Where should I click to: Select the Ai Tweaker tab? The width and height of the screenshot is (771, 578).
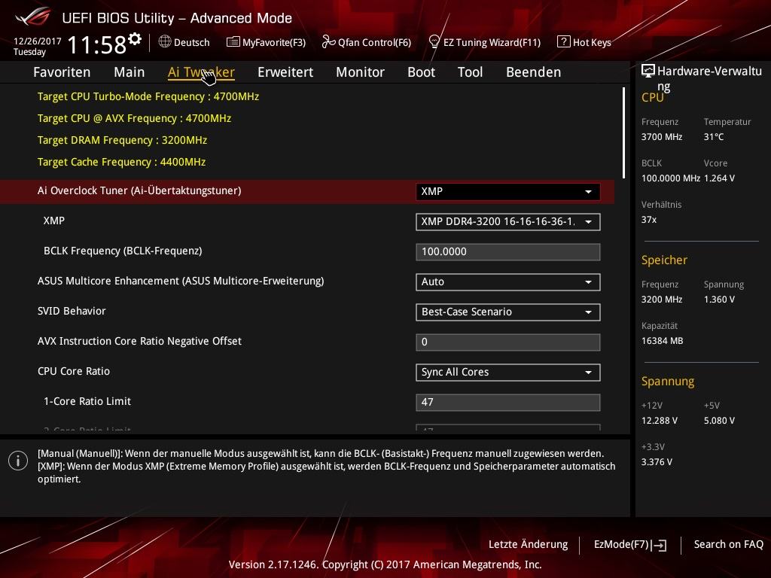tap(201, 72)
